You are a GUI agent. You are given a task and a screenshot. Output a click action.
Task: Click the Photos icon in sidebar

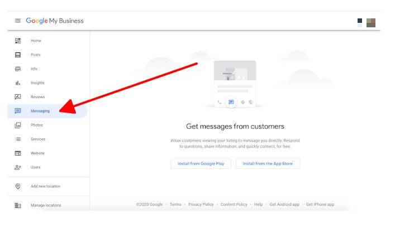[x=18, y=125]
